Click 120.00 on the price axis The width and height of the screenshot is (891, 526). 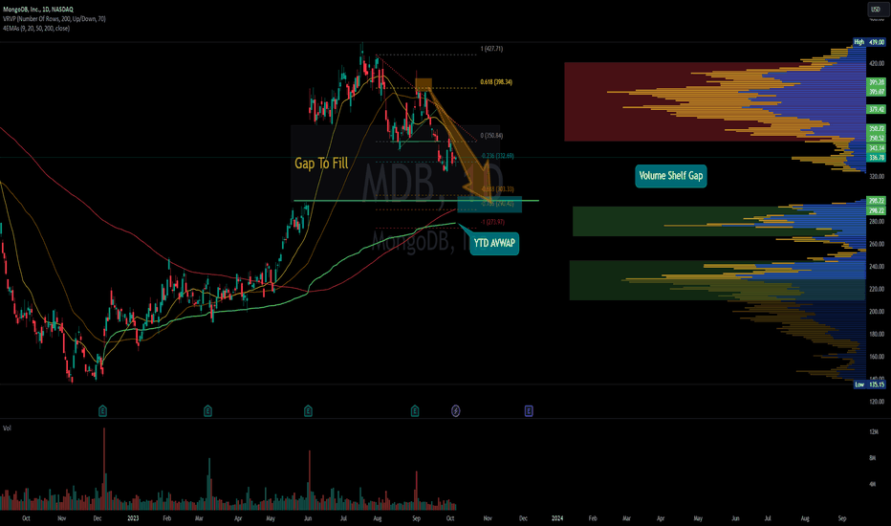pos(877,402)
